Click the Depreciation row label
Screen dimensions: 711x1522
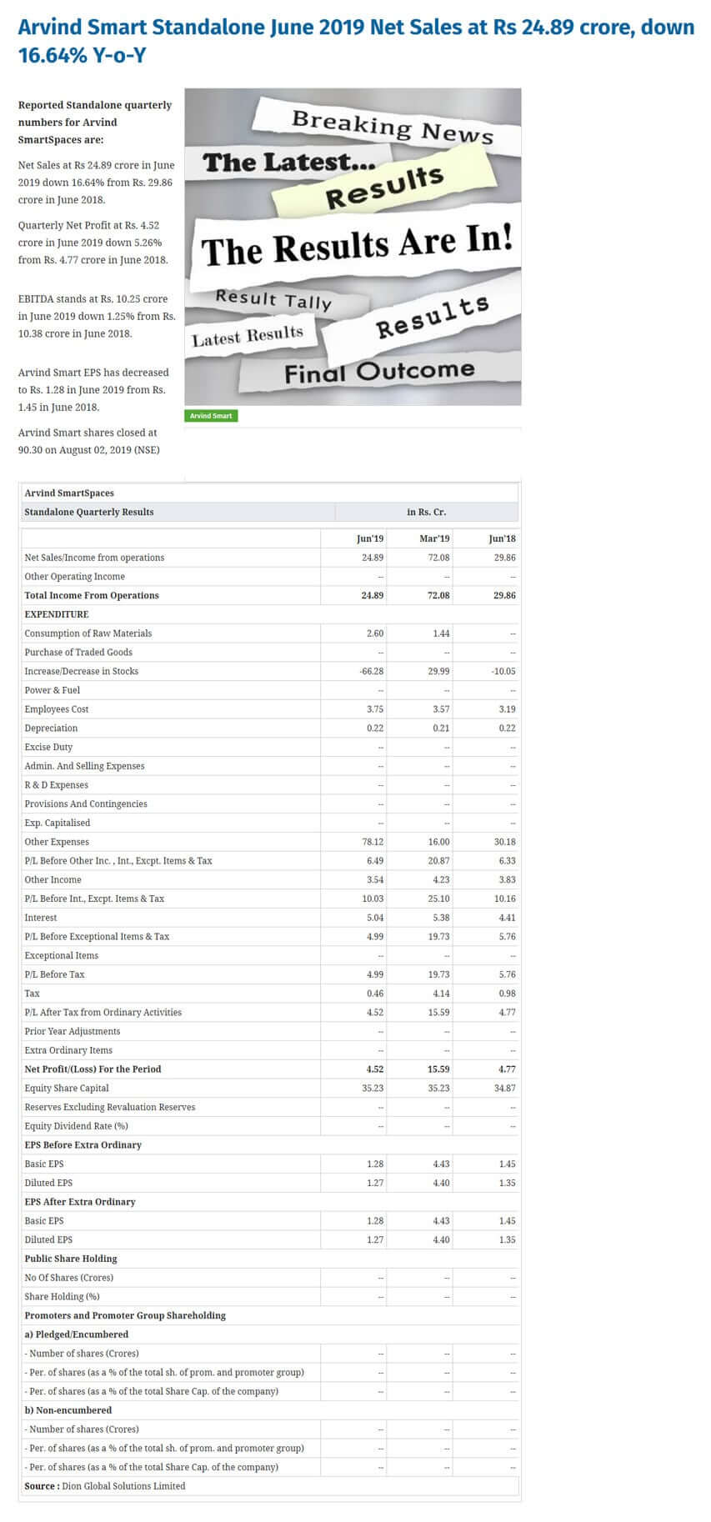point(51,728)
